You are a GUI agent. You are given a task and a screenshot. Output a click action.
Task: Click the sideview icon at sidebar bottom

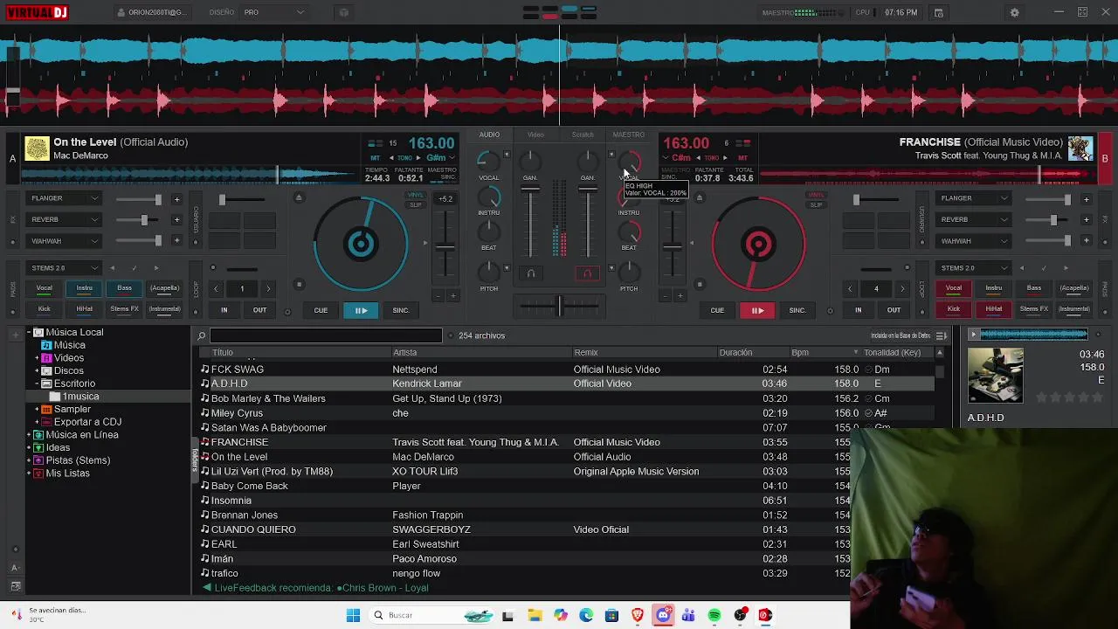pos(15,586)
